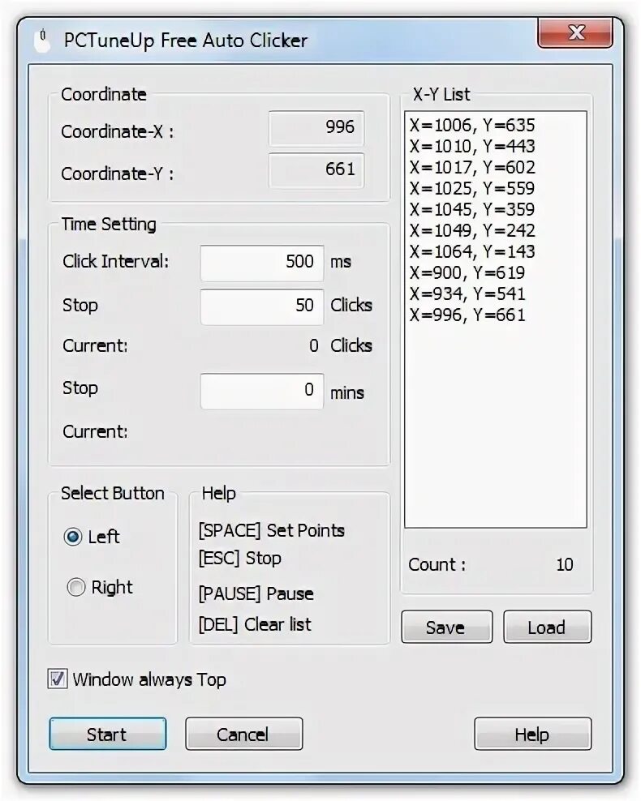The width and height of the screenshot is (641, 801).
Task: Click the Click Interval label
Action: pos(115,262)
